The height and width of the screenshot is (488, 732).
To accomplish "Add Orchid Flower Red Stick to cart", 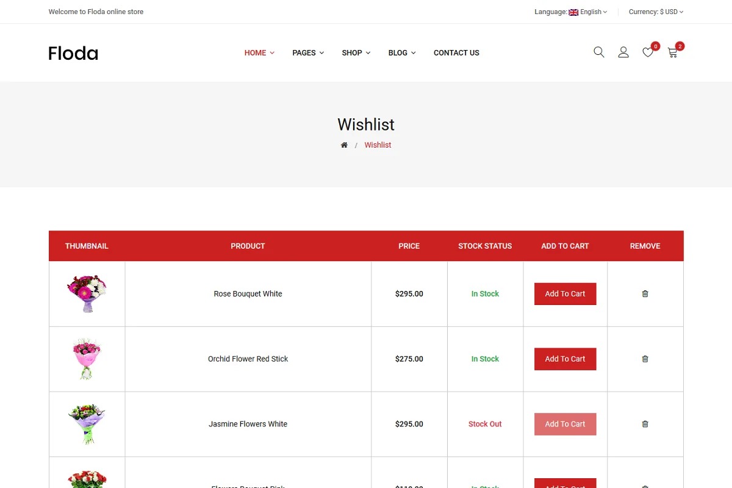I will pyautogui.click(x=565, y=359).
